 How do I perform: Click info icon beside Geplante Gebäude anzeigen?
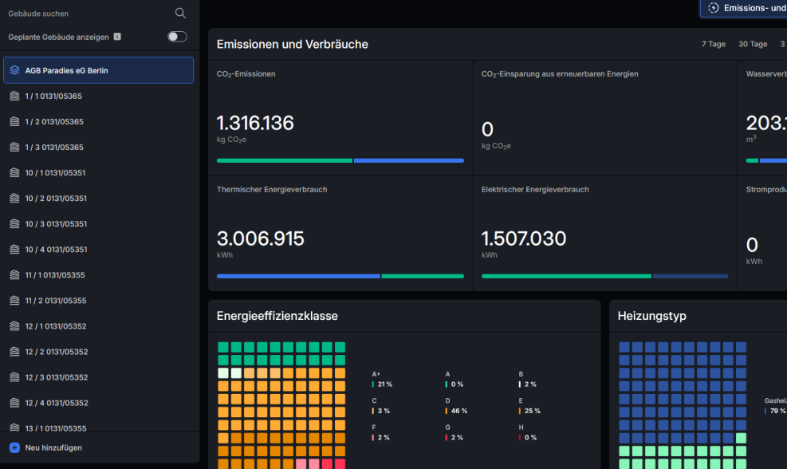click(x=117, y=37)
